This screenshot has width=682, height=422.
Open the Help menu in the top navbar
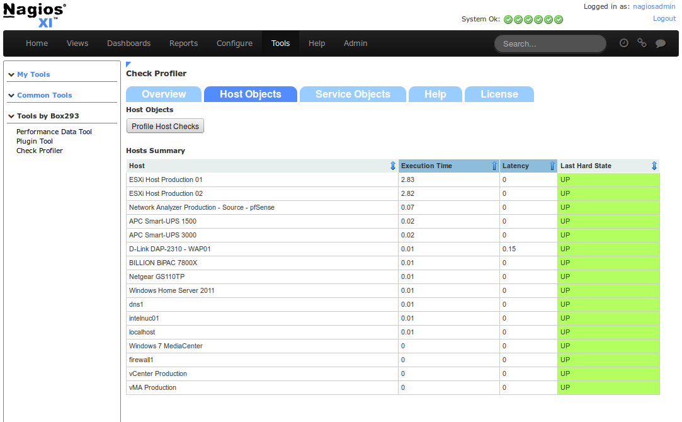317,43
